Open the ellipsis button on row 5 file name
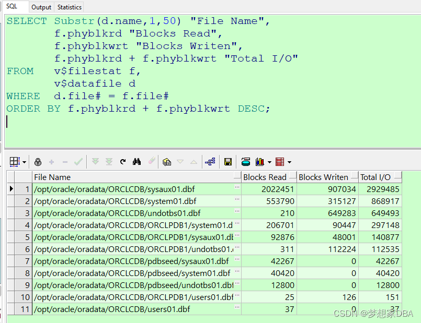421x323 pixels. tap(237, 235)
